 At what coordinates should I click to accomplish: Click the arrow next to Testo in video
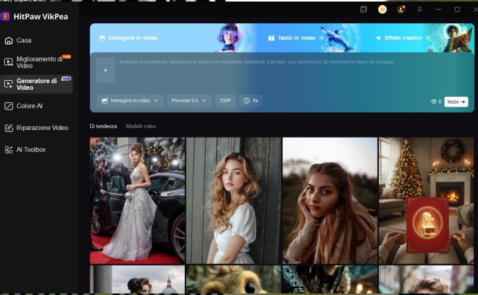tap(321, 38)
